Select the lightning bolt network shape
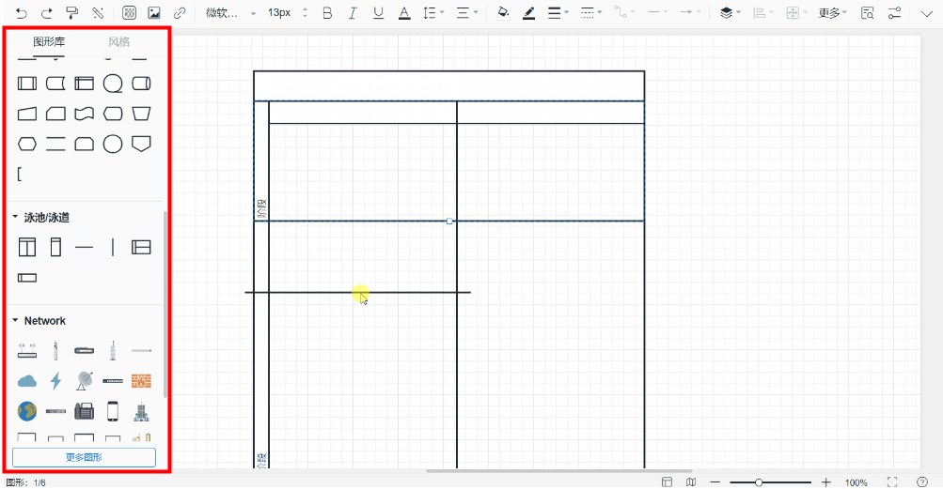 (55, 381)
